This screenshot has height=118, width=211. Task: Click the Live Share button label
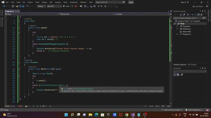[x=199, y=7]
